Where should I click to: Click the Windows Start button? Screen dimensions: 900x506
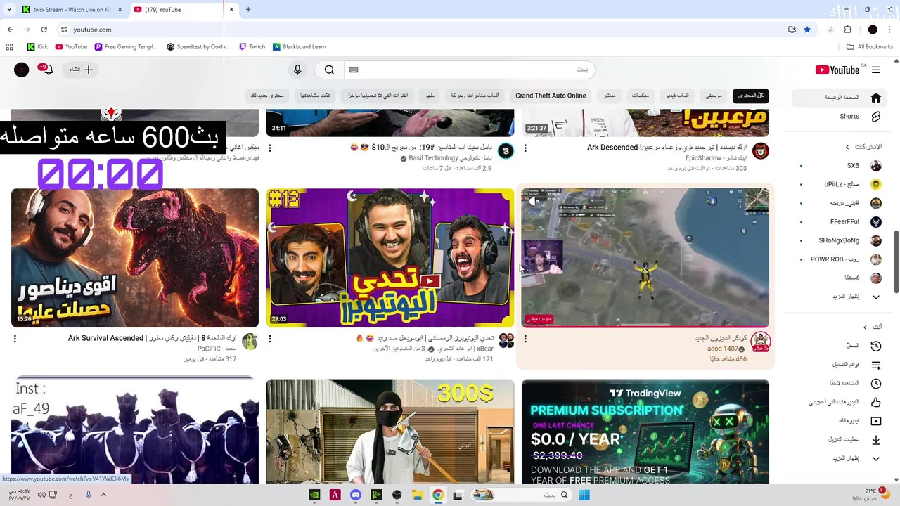point(584,495)
